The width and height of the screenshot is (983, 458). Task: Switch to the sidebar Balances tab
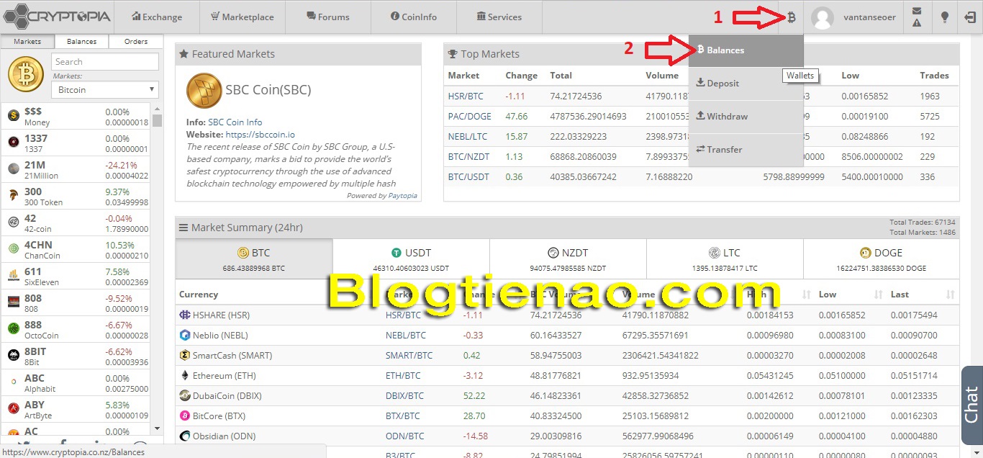click(x=81, y=42)
